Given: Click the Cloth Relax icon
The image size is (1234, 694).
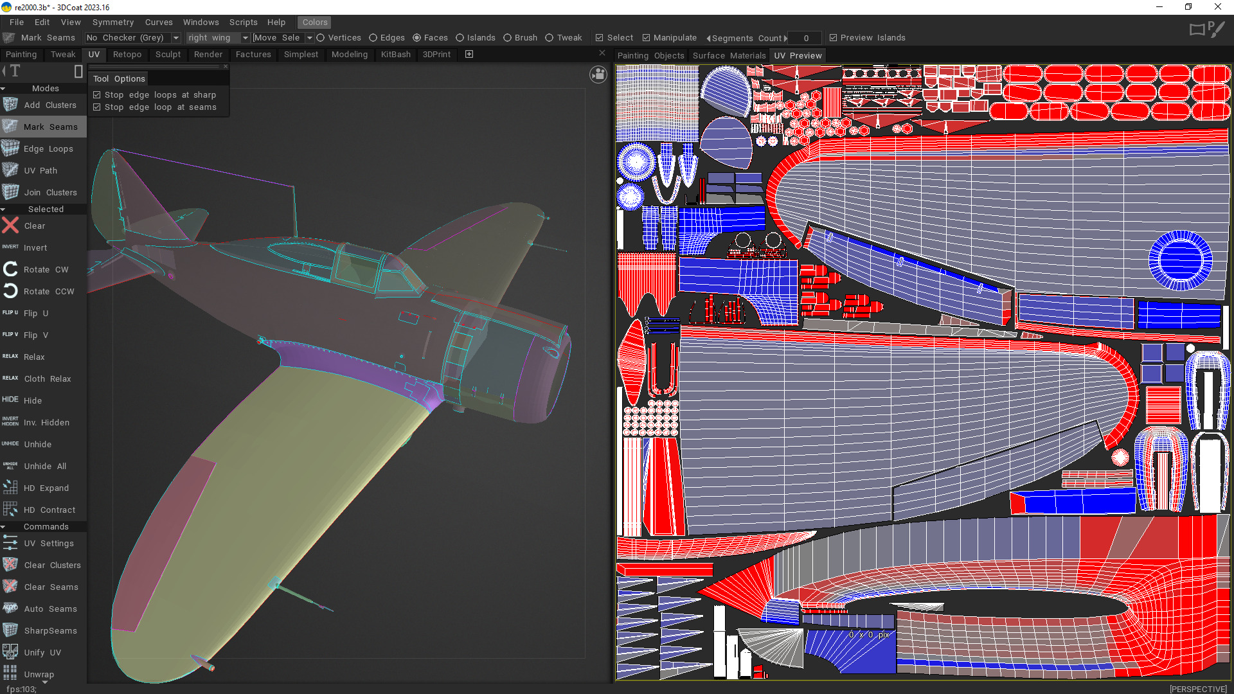Looking at the screenshot, I should 10,378.
